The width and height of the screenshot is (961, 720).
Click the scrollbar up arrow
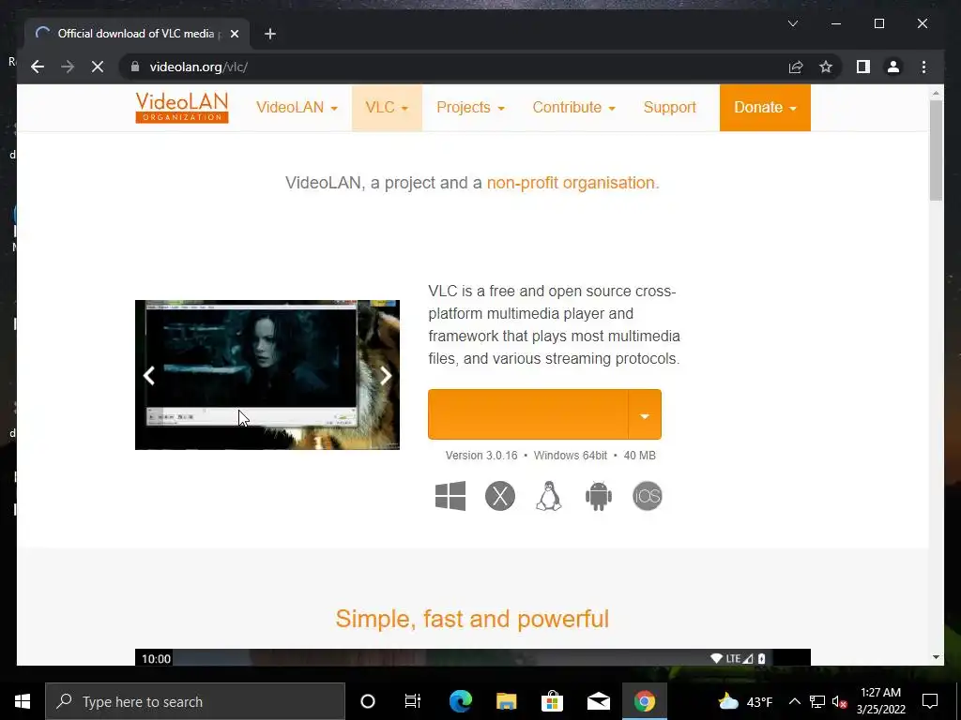coord(936,93)
